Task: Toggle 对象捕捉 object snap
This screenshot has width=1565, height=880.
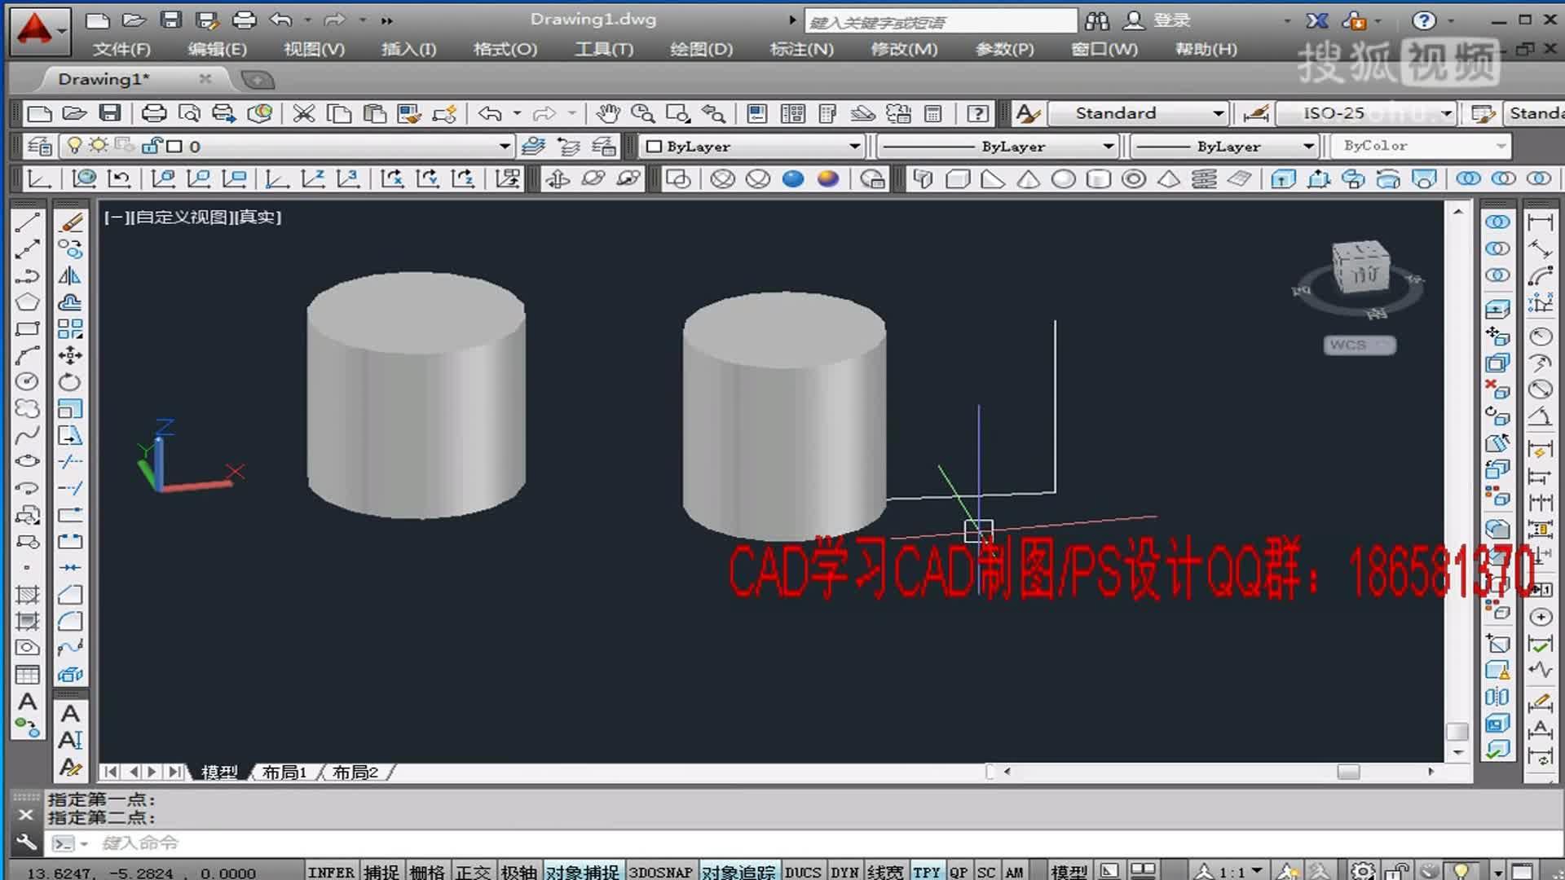Action: point(582,872)
